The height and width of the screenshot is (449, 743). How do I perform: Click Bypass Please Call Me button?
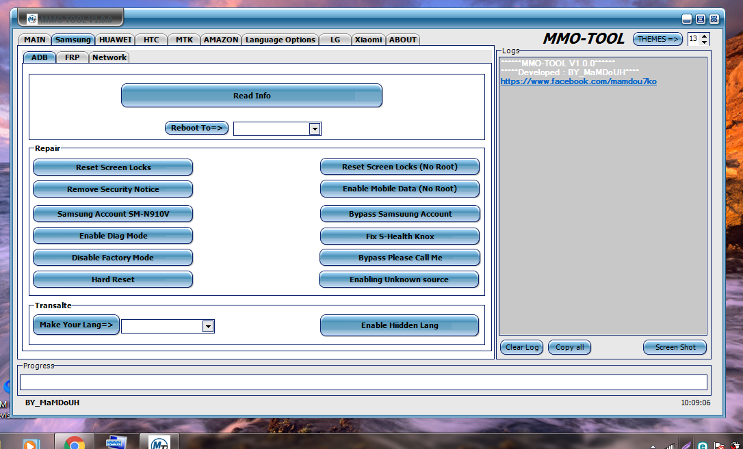point(400,258)
